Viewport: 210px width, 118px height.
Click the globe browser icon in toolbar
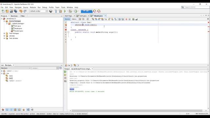[51, 11]
